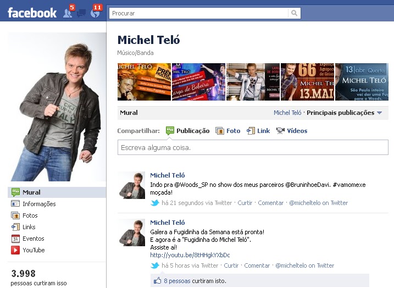Open the 13.MAI event thumbnail
The image size is (394, 288).
pos(307,82)
